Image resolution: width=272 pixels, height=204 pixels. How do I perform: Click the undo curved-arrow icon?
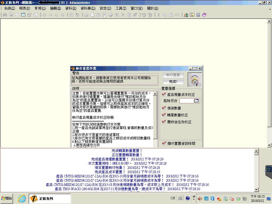pyautogui.click(x=177, y=15)
